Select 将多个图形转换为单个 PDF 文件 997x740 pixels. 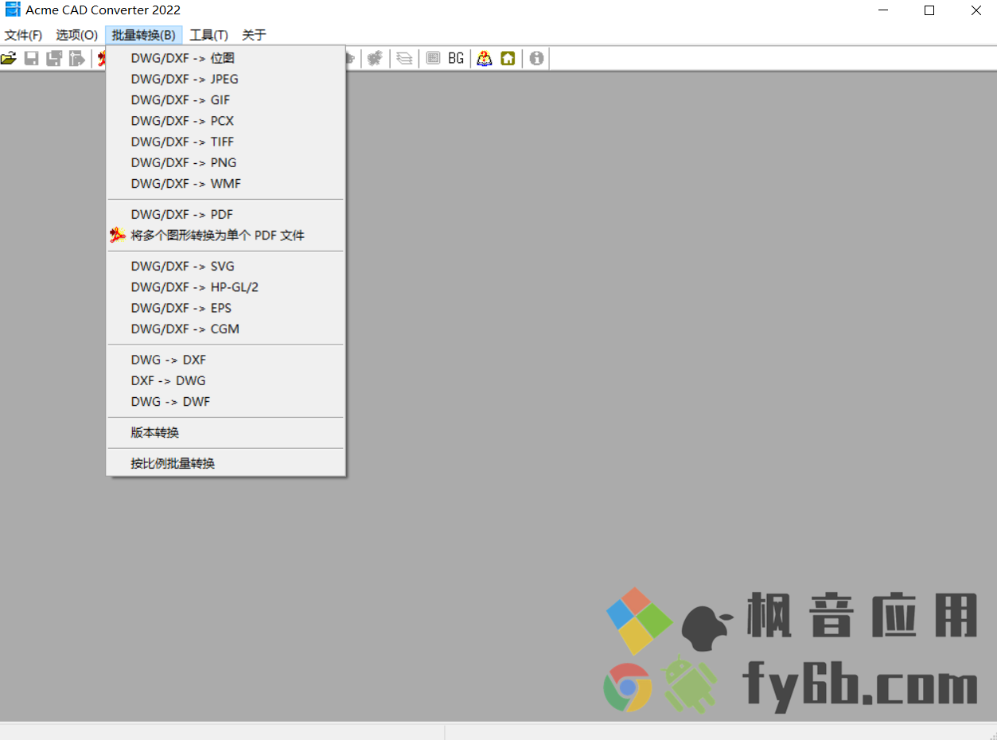(226, 235)
